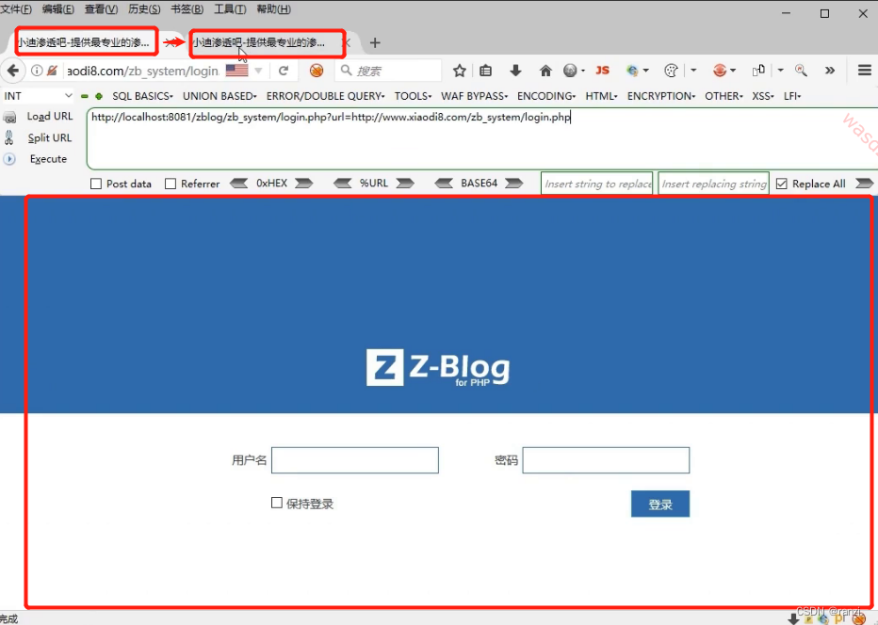Enable the Post data checkbox

[x=96, y=184]
